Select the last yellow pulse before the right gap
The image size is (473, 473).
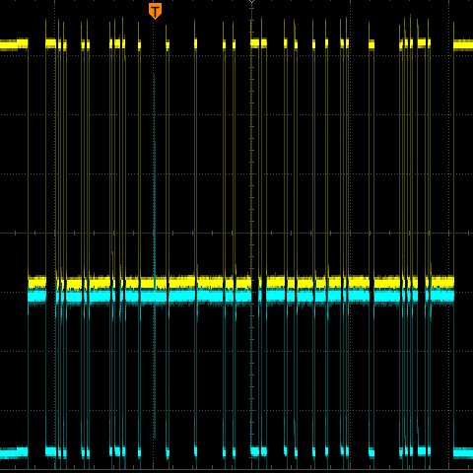click(424, 43)
